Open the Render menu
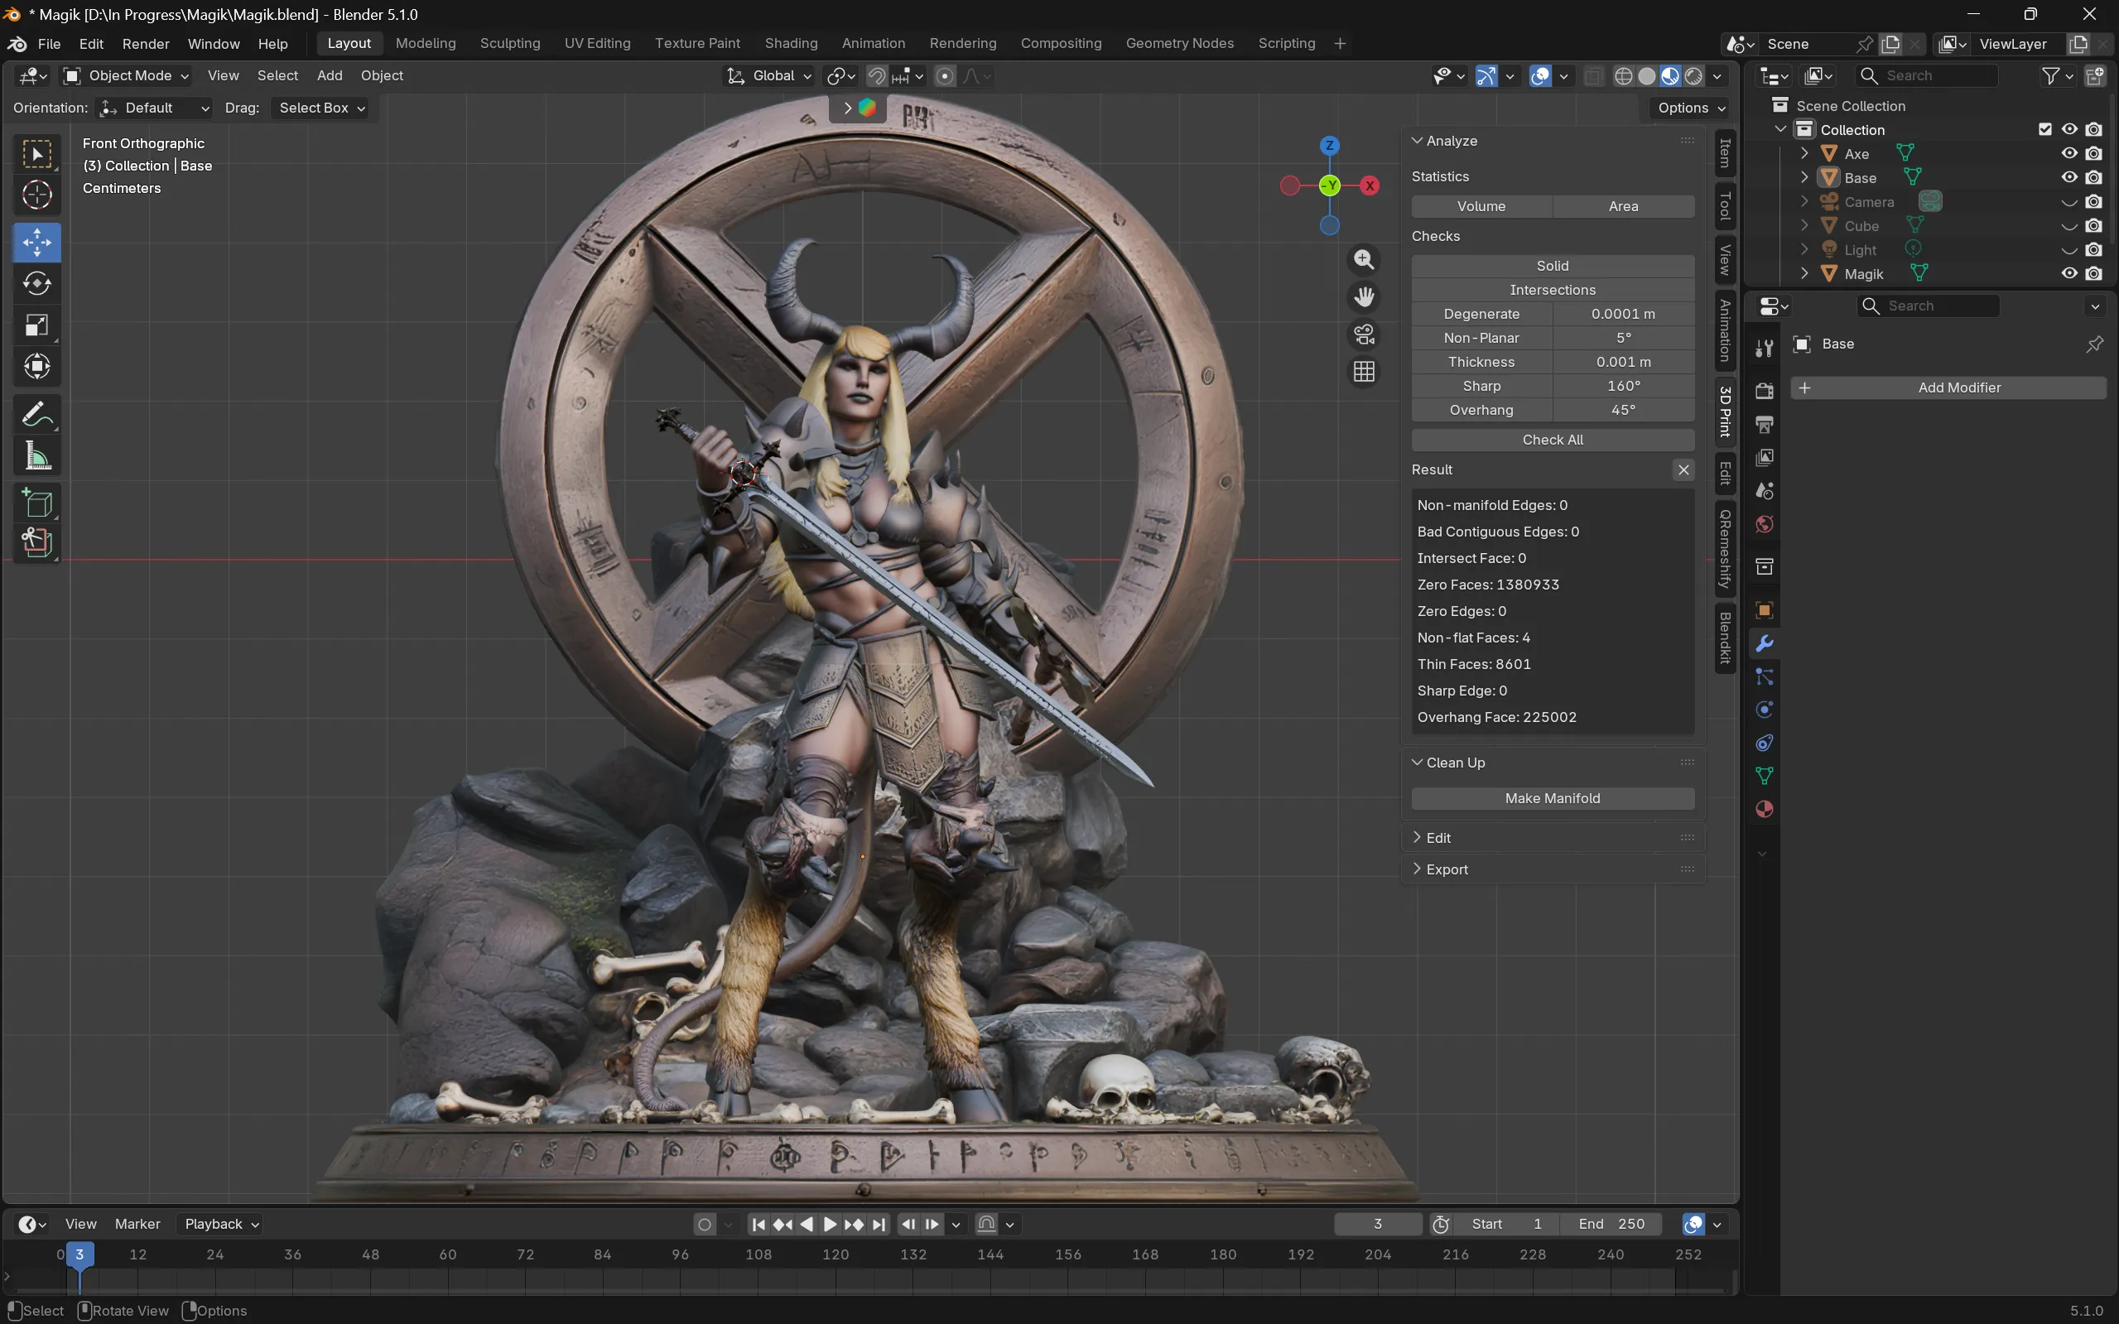Viewport: 2119px width, 1324px height. pos(146,44)
